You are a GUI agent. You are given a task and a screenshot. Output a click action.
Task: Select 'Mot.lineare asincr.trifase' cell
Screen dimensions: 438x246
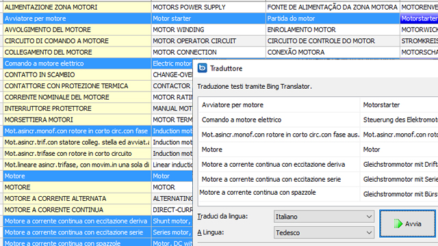[x=77, y=165]
